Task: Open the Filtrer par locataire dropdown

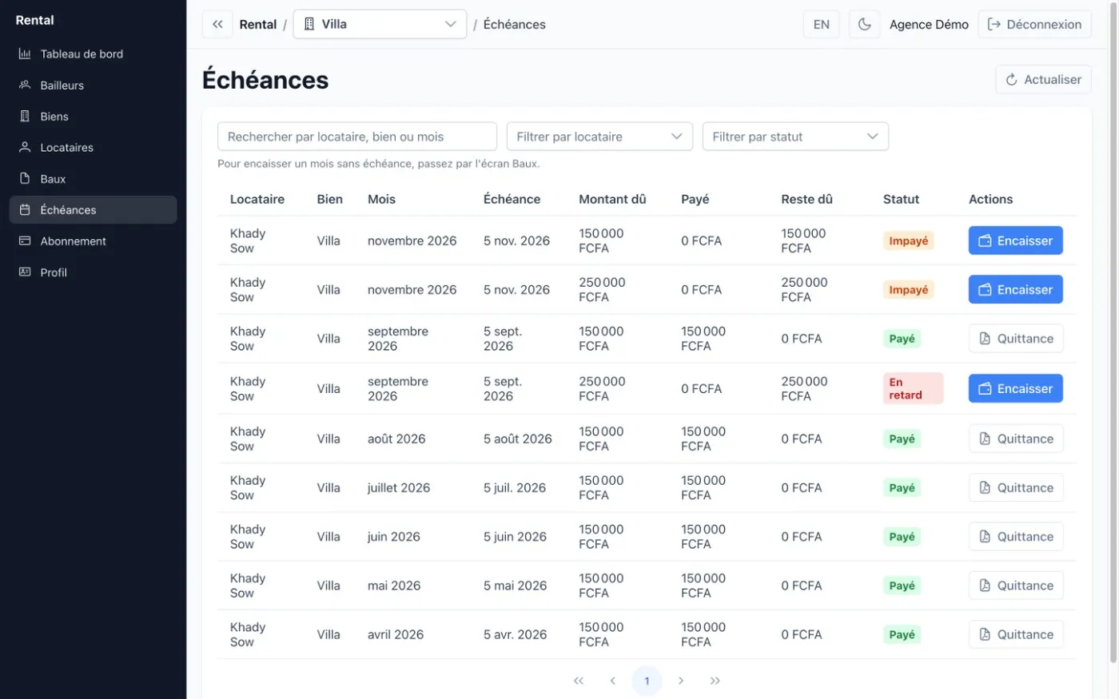Action: tap(599, 137)
